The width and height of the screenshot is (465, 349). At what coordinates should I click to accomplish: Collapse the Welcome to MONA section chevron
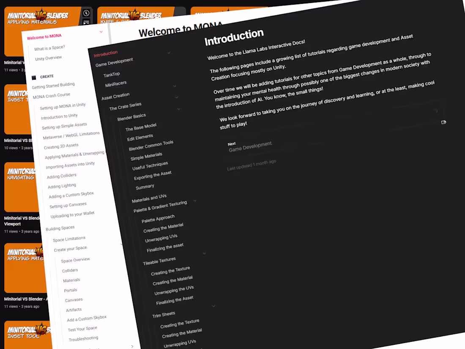point(101,32)
